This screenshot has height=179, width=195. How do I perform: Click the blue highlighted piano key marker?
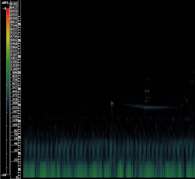click(x=19, y=105)
